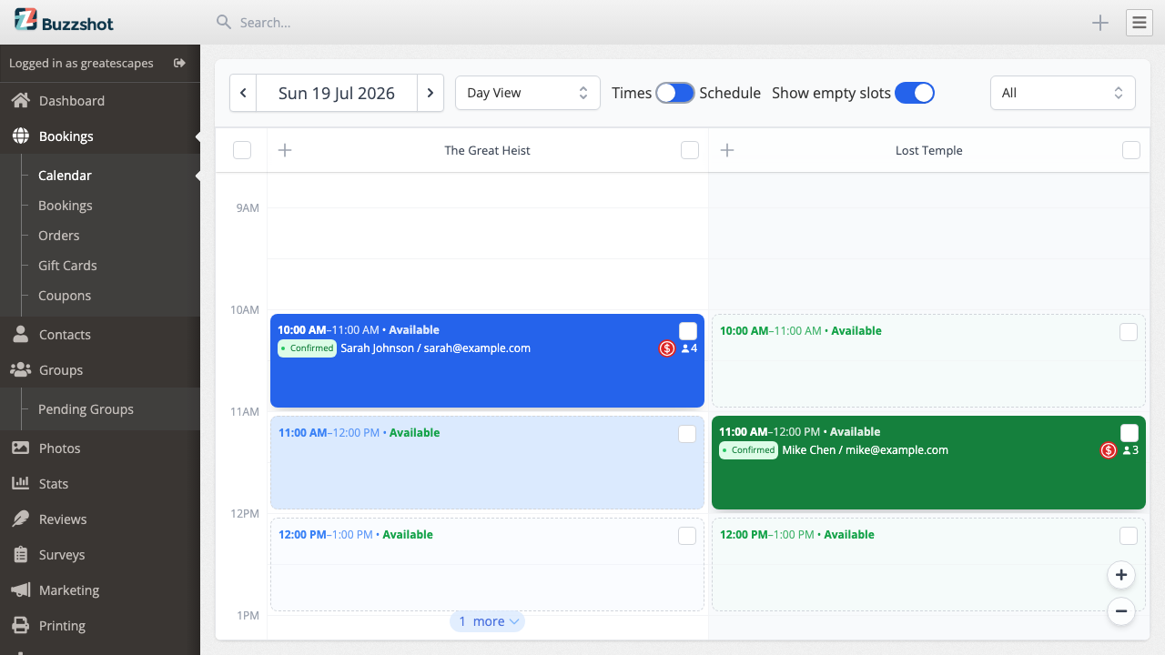Check Lost Temple 12:00 PM slot checkbox
Screen dimensions: 1165x655
(x=1129, y=536)
